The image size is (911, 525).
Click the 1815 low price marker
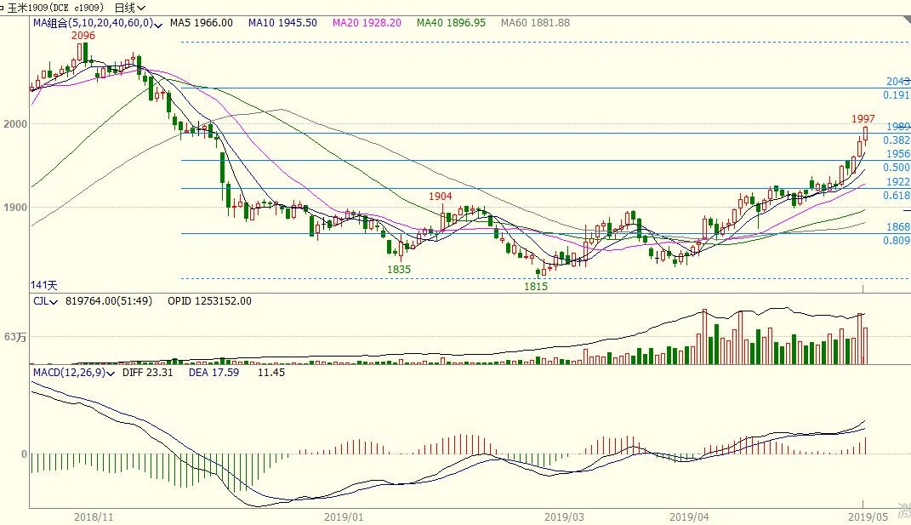point(536,287)
